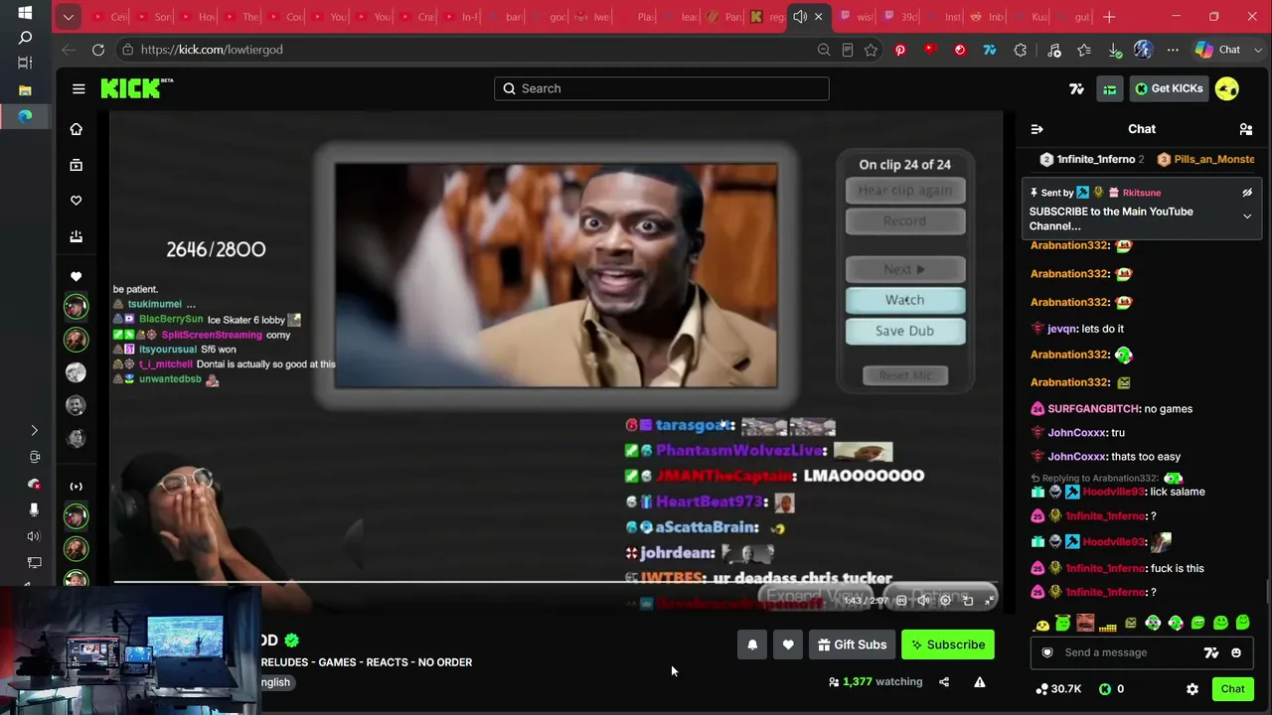This screenshot has height=715, width=1272.
Task: Send message with green Chat button
Action: click(1233, 689)
